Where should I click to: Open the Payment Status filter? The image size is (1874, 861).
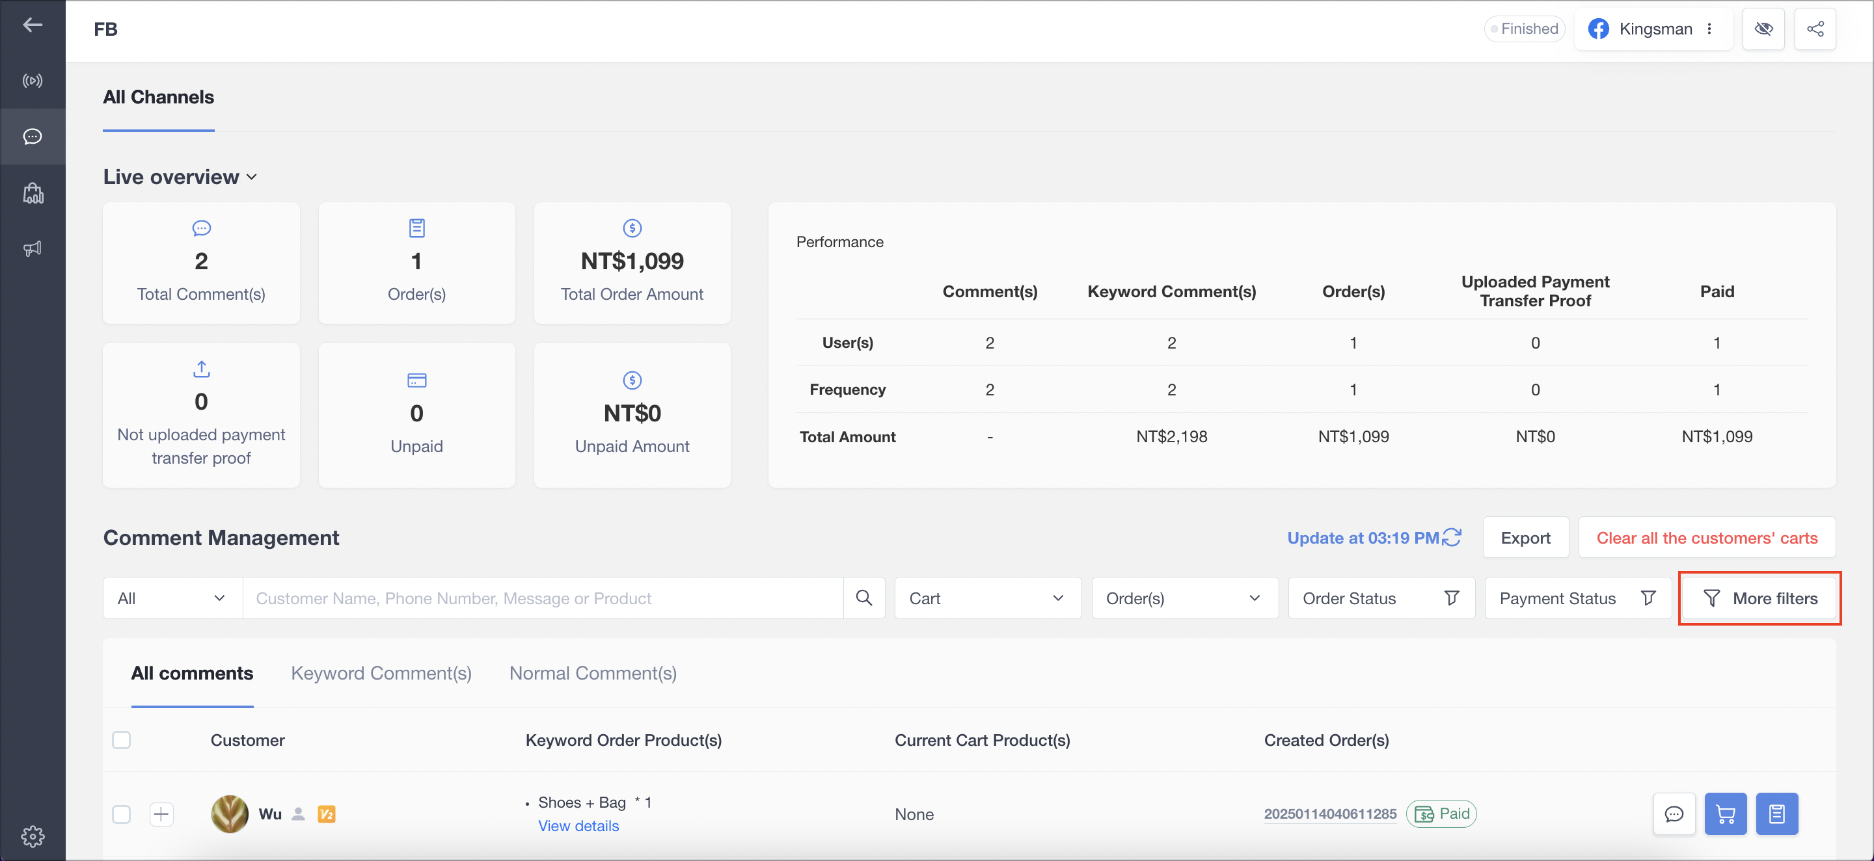click(1577, 598)
